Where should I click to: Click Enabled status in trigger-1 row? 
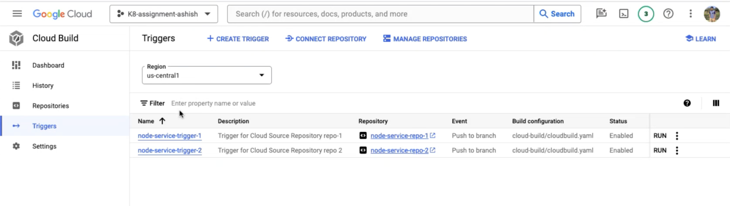[x=621, y=136]
